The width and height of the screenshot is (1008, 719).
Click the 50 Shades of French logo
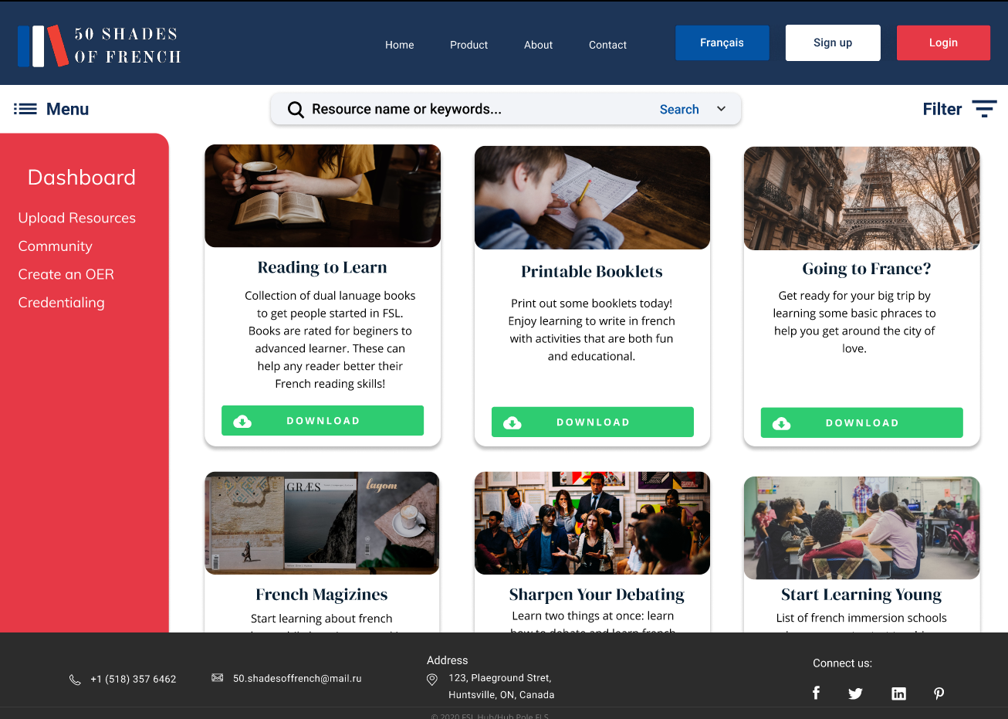[100, 46]
